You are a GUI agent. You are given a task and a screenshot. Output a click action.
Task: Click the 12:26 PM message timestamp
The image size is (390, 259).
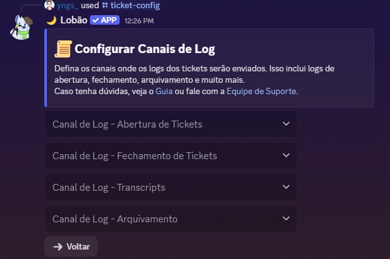[138, 21]
